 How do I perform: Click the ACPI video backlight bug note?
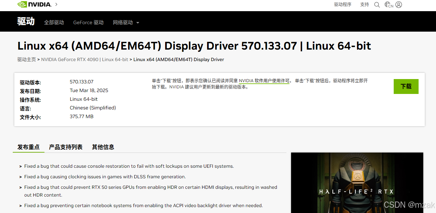(143, 205)
